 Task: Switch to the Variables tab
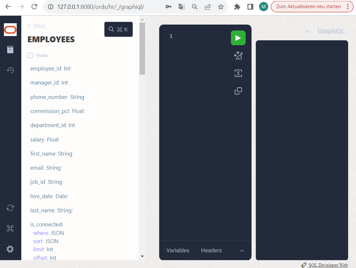pos(178,250)
